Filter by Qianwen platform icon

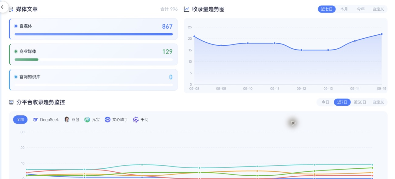click(x=136, y=120)
